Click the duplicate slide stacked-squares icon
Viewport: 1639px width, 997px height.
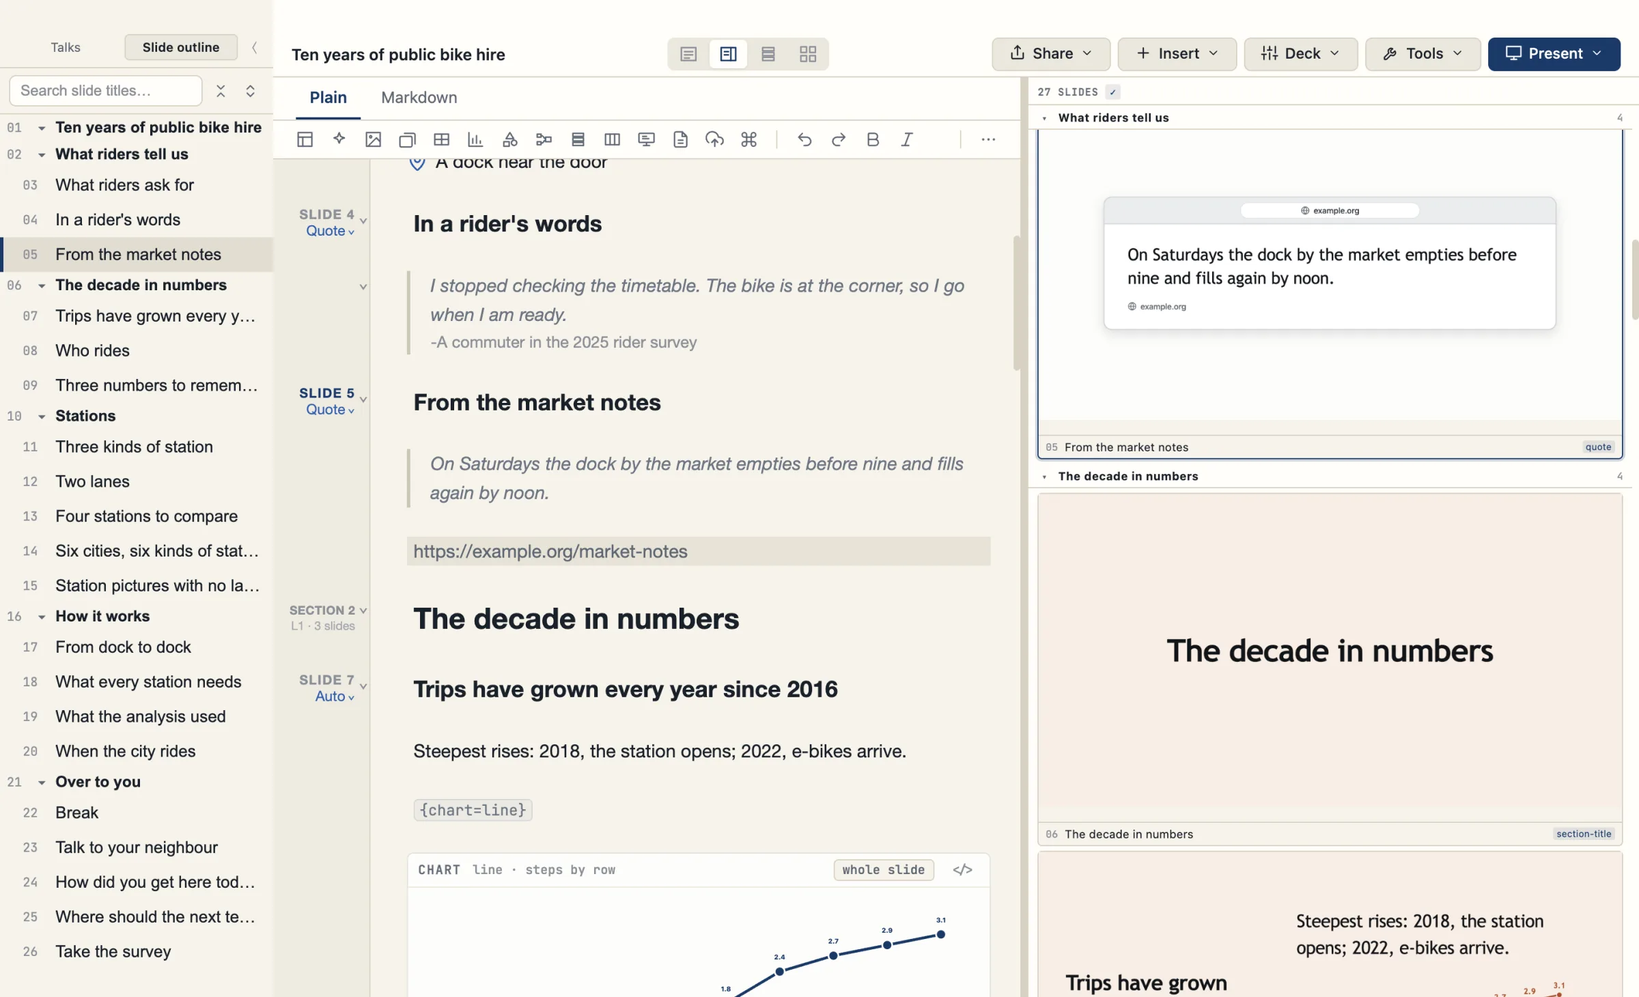(407, 139)
